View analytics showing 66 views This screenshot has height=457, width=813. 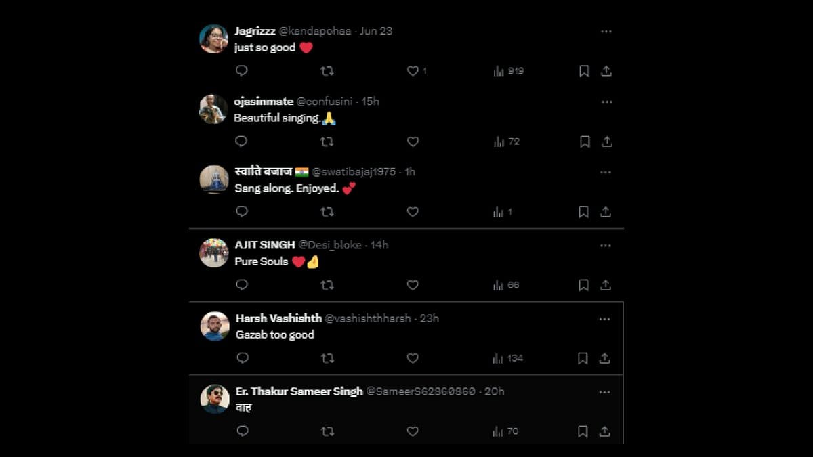pyautogui.click(x=506, y=285)
